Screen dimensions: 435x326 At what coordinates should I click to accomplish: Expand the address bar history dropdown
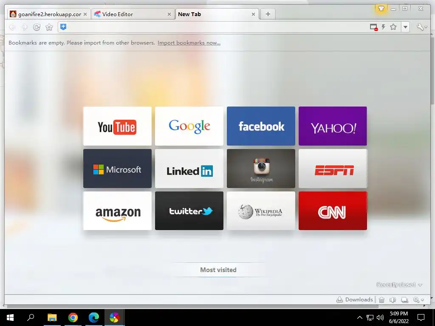pos(405,27)
